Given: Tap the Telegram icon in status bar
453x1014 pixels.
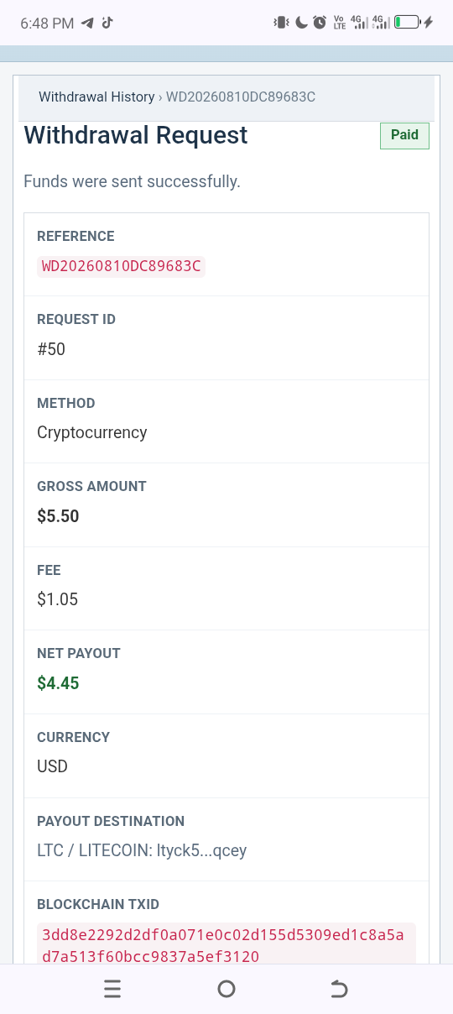Looking at the screenshot, I should click(87, 23).
